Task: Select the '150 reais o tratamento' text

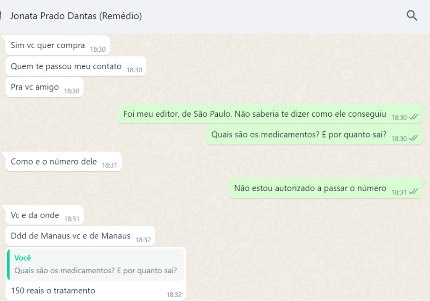Action: [x=53, y=291]
